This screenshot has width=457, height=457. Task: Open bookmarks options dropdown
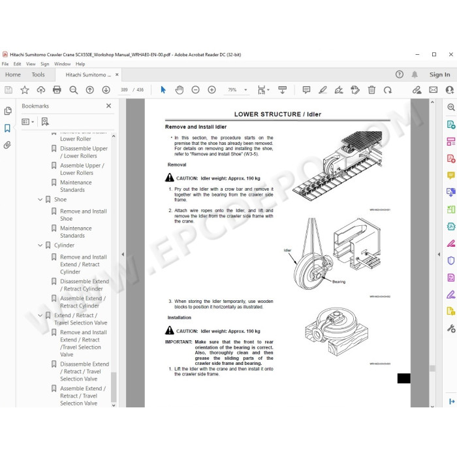[x=28, y=121]
